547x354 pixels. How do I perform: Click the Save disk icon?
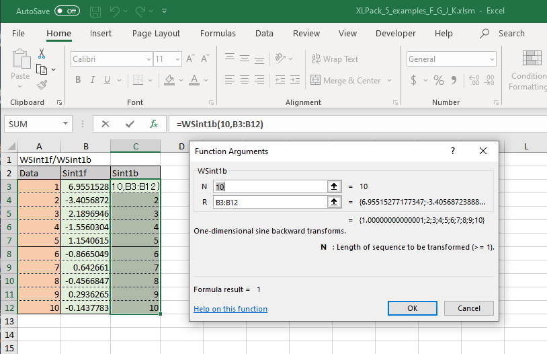(95, 11)
